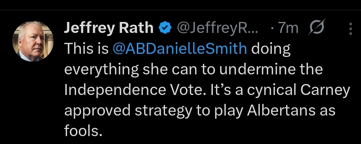Click the word 'doing' after the mention
The height and width of the screenshot is (144, 361).
tap(271, 49)
